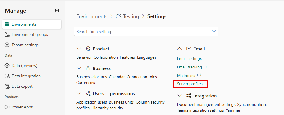Collapse the Manage navigation pane icon
Image resolution: width=284 pixels, height=115 pixels.
pos(58,10)
